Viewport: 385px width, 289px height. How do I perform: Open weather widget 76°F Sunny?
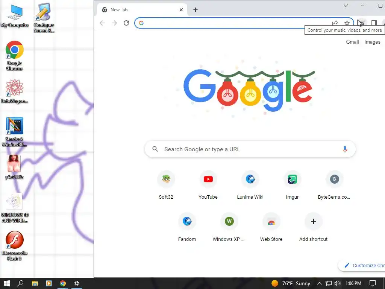point(291,283)
